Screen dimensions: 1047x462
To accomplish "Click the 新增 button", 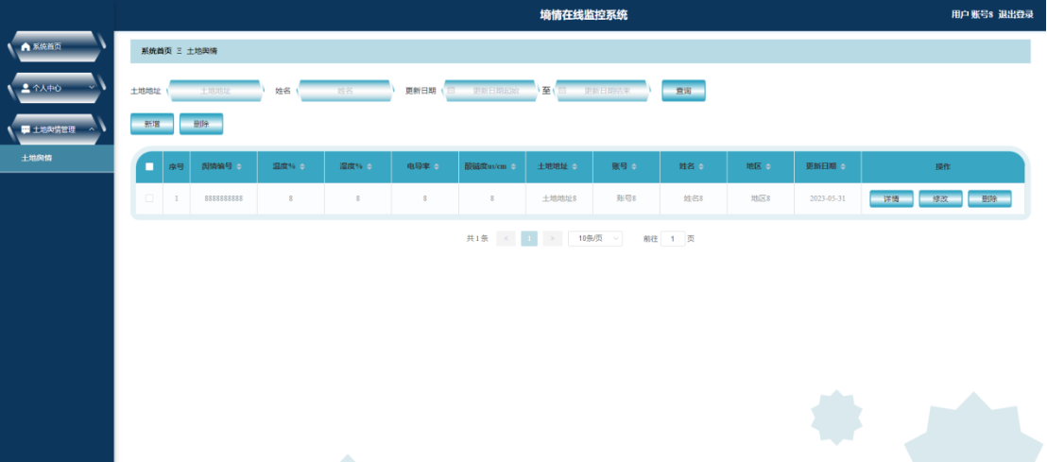I will (x=152, y=124).
